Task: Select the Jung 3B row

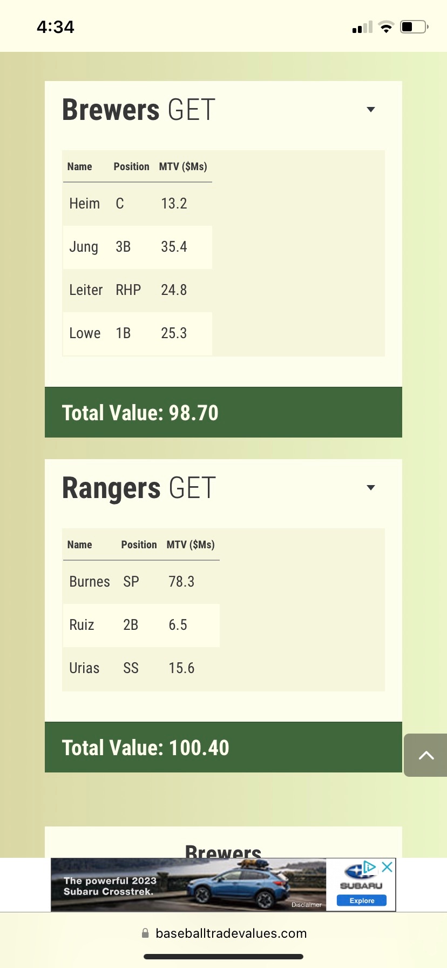Action: click(137, 247)
